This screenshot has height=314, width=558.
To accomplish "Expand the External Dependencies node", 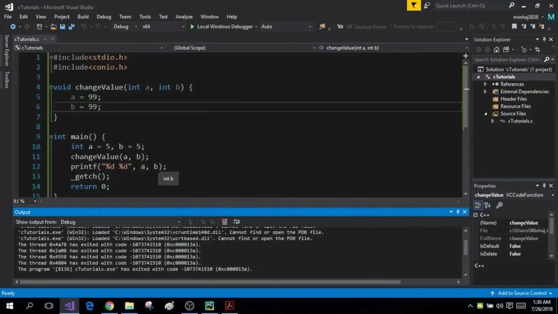I will point(485,92).
